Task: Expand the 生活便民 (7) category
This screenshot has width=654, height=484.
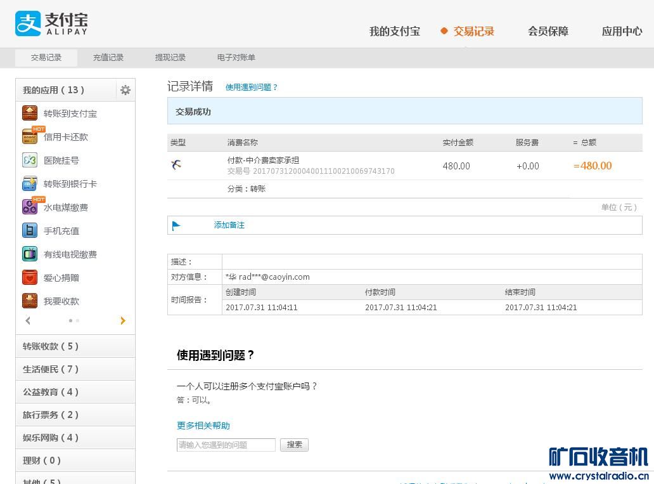Action: (75, 369)
